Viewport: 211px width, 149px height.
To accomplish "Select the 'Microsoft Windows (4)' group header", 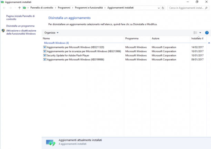I will (x=57, y=43).
